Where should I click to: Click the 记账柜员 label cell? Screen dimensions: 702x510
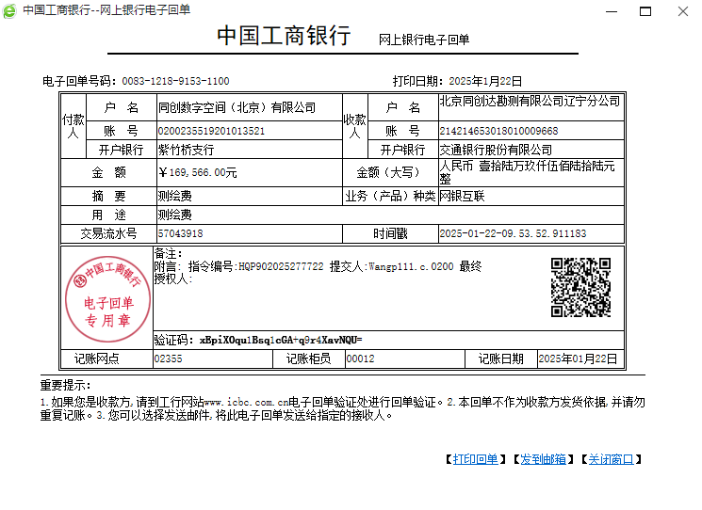pyautogui.click(x=309, y=359)
